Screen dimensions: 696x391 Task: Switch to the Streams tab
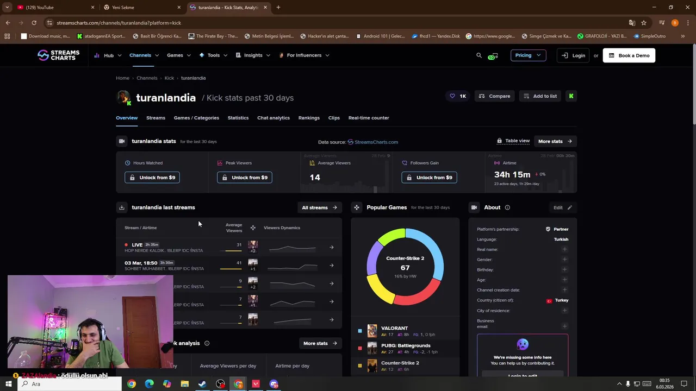coord(156,118)
